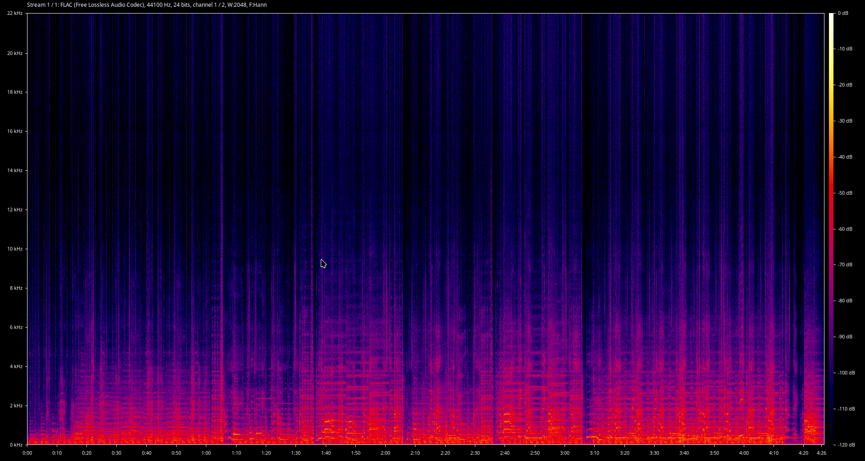Viewport: 865px width, 461px height.
Task: Click the 2:00 time axis label
Action: tap(386, 453)
